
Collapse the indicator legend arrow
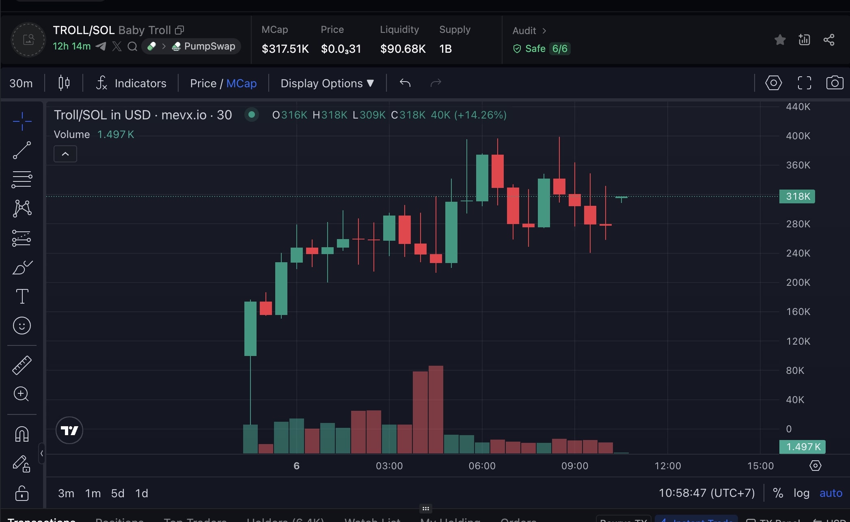point(65,154)
